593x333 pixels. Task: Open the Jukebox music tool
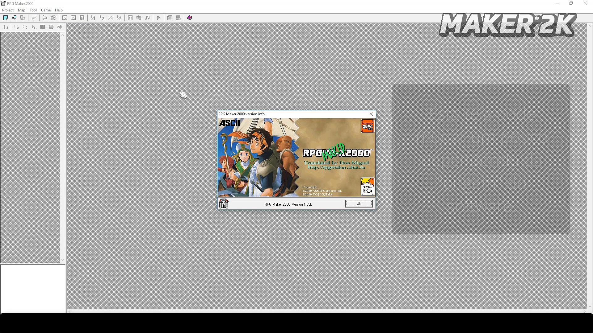click(x=148, y=18)
